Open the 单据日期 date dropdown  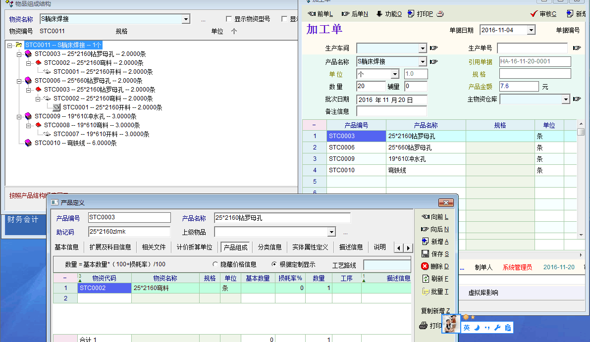531,30
